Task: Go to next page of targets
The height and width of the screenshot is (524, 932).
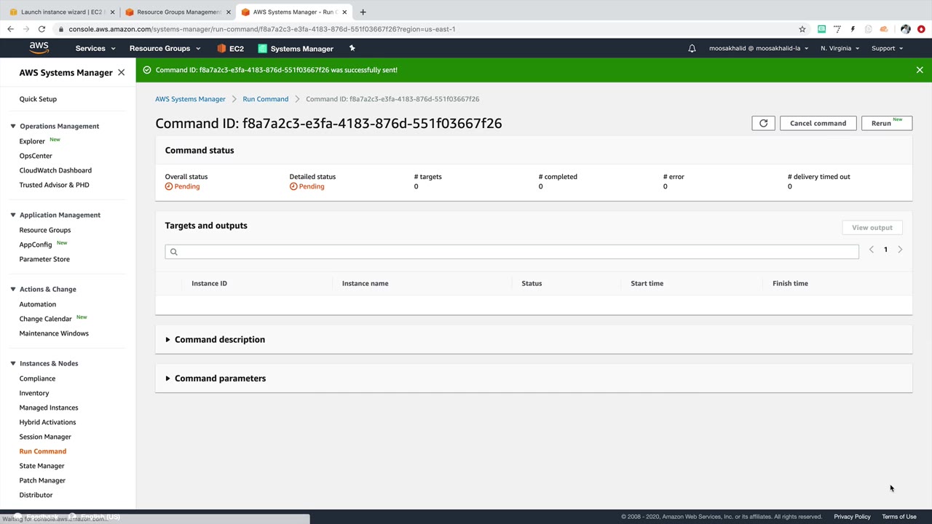Action: tap(900, 250)
